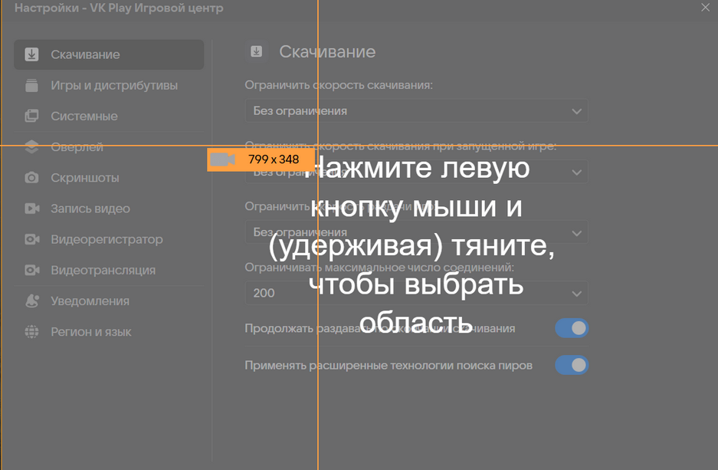
Task: Click the 799 x 348 dimensions text
Action: click(x=274, y=159)
